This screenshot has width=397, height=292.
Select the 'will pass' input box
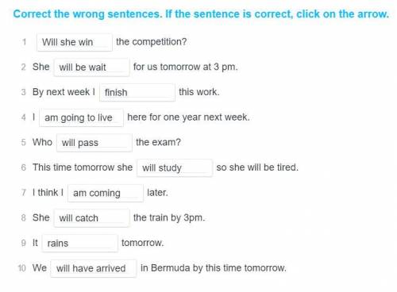(x=94, y=143)
